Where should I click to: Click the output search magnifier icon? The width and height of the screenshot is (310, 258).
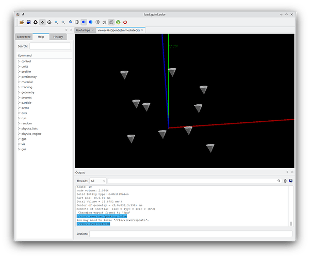pos(279,181)
